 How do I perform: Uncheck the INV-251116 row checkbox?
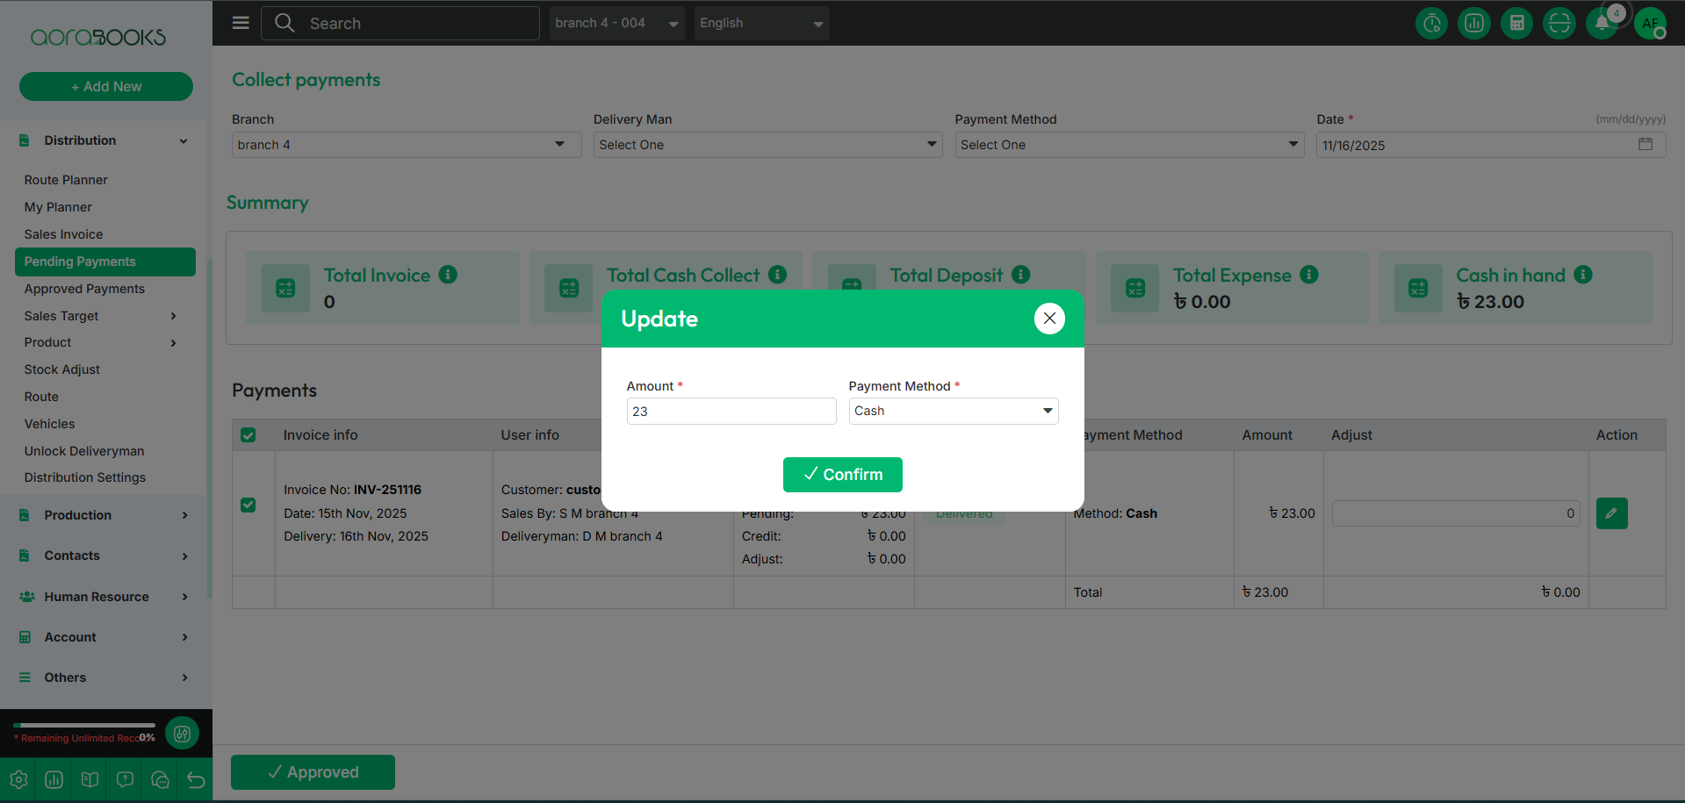click(x=248, y=505)
